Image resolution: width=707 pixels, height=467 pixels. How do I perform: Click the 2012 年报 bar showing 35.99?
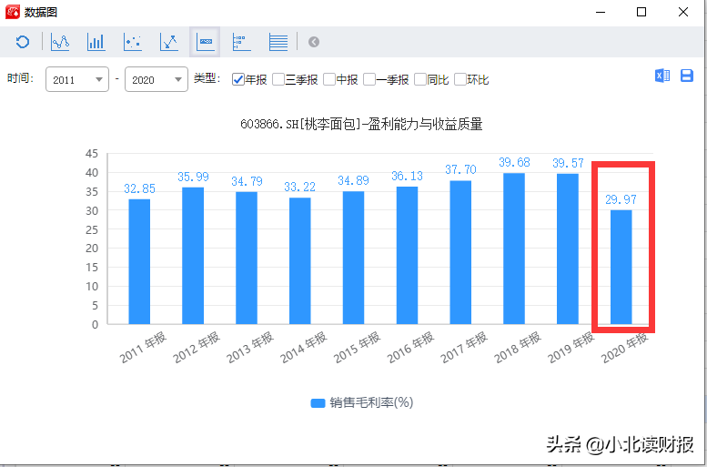(x=193, y=256)
